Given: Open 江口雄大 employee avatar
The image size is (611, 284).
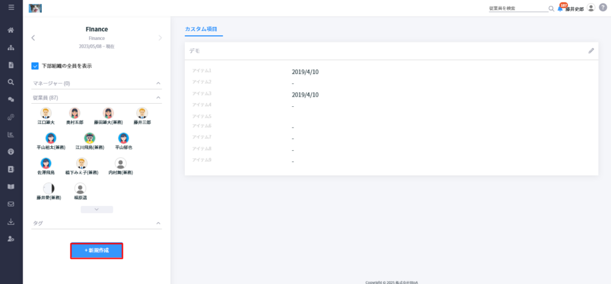Looking at the screenshot, I should click(46, 113).
